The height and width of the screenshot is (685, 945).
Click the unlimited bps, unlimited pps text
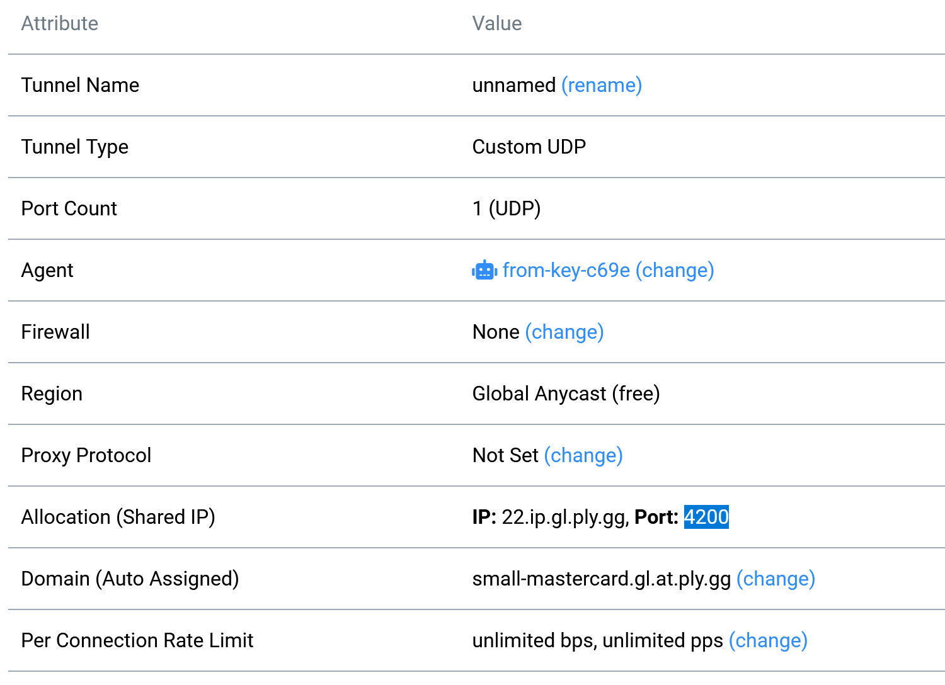pos(598,640)
